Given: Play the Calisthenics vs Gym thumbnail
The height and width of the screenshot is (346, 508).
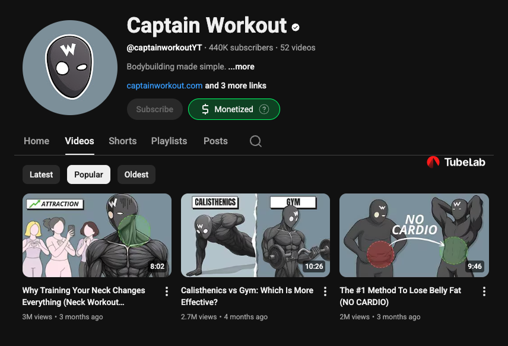Looking at the screenshot, I should 255,235.
